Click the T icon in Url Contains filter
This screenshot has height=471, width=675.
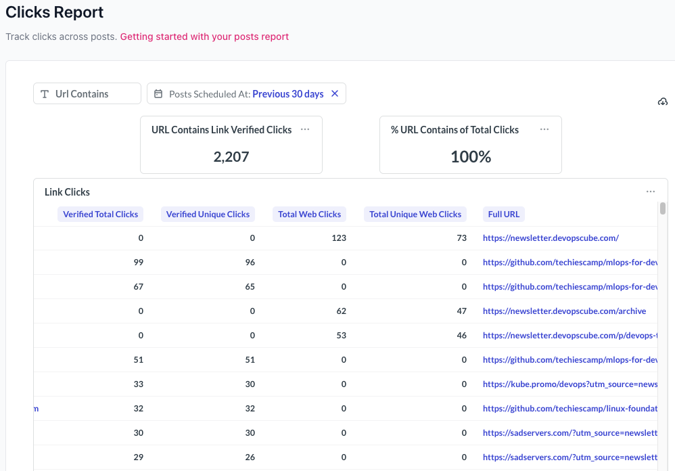(x=43, y=93)
